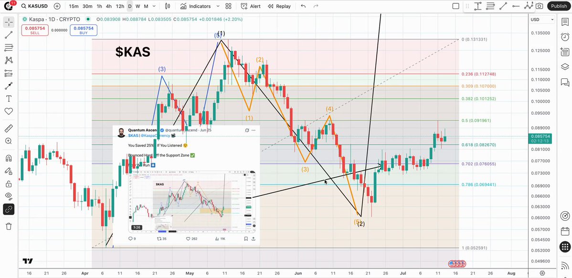Open the forecasting and measurement tools group
This screenshot has height=278, width=572.
point(9,74)
